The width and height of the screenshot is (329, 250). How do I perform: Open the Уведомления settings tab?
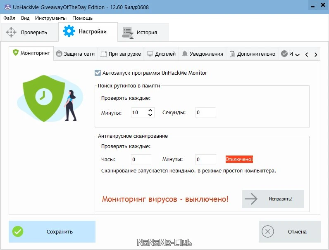pyautogui.click(x=202, y=54)
